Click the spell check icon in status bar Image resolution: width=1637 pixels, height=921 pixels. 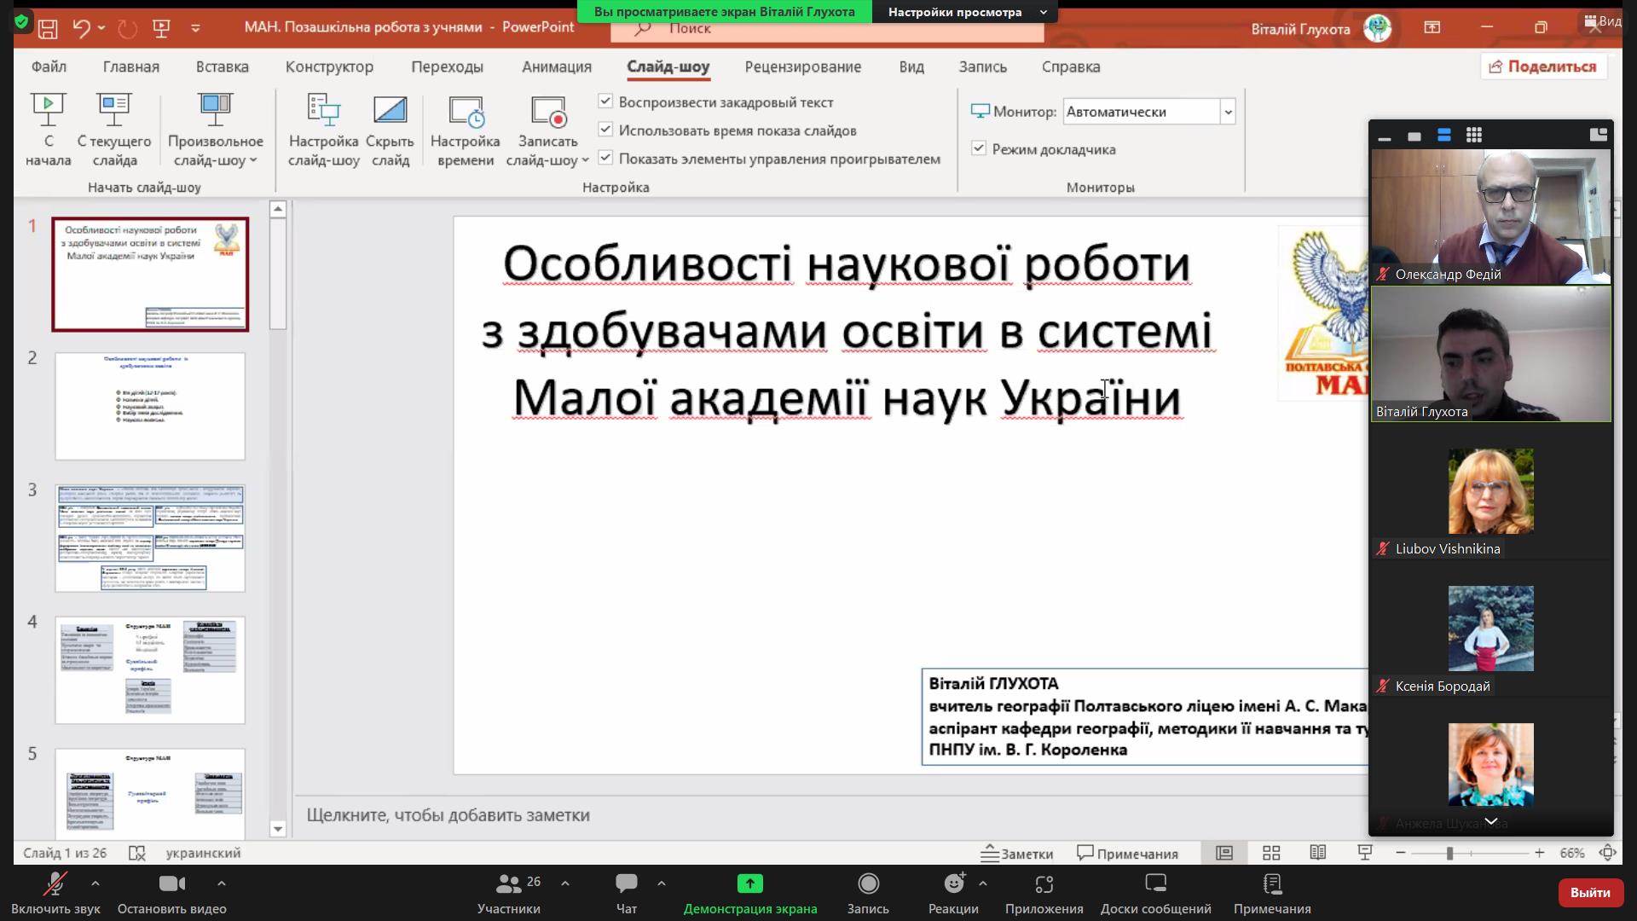tap(136, 853)
